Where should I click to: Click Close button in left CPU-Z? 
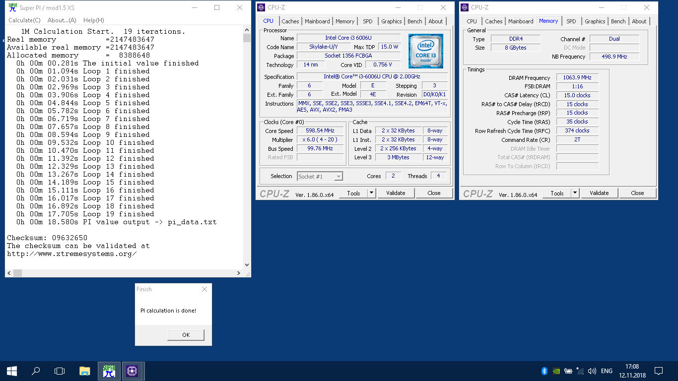tap(434, 193)
